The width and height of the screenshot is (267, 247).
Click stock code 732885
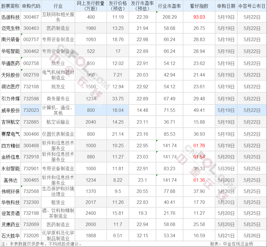(31, 122)
